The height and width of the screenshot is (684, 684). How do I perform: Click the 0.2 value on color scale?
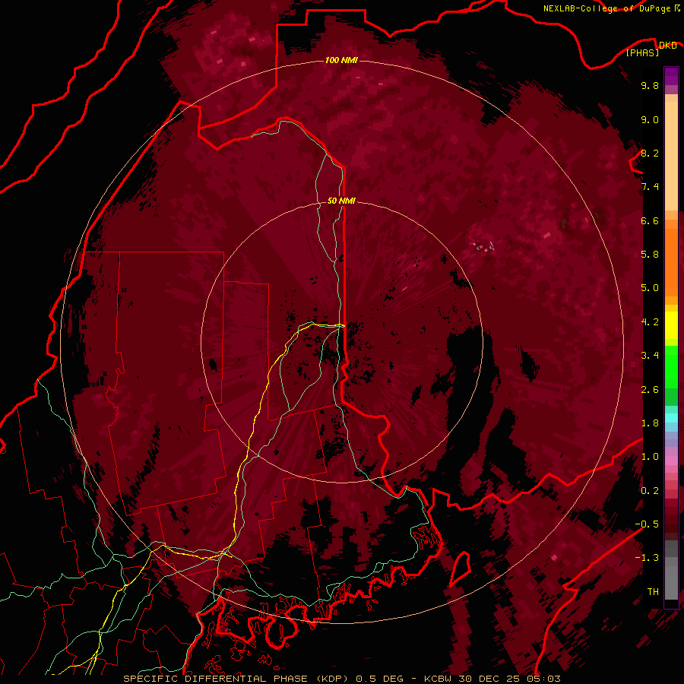click(650, 491)
